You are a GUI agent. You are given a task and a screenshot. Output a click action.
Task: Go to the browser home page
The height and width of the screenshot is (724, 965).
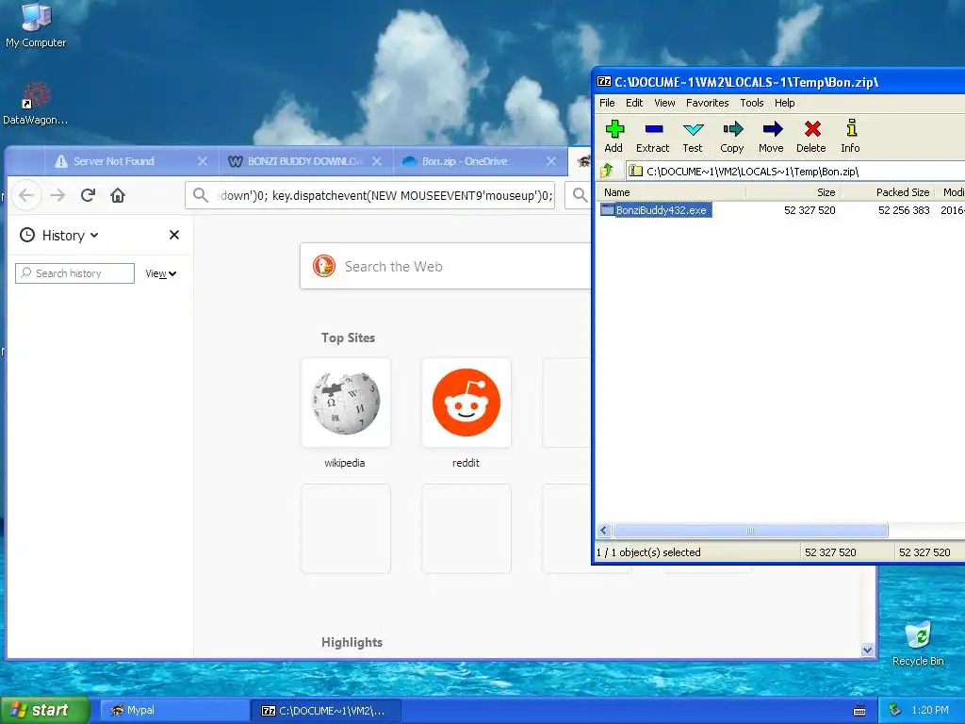(118, 195)
